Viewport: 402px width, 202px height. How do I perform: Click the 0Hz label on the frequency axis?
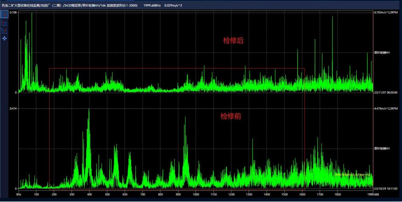[19, 194]
